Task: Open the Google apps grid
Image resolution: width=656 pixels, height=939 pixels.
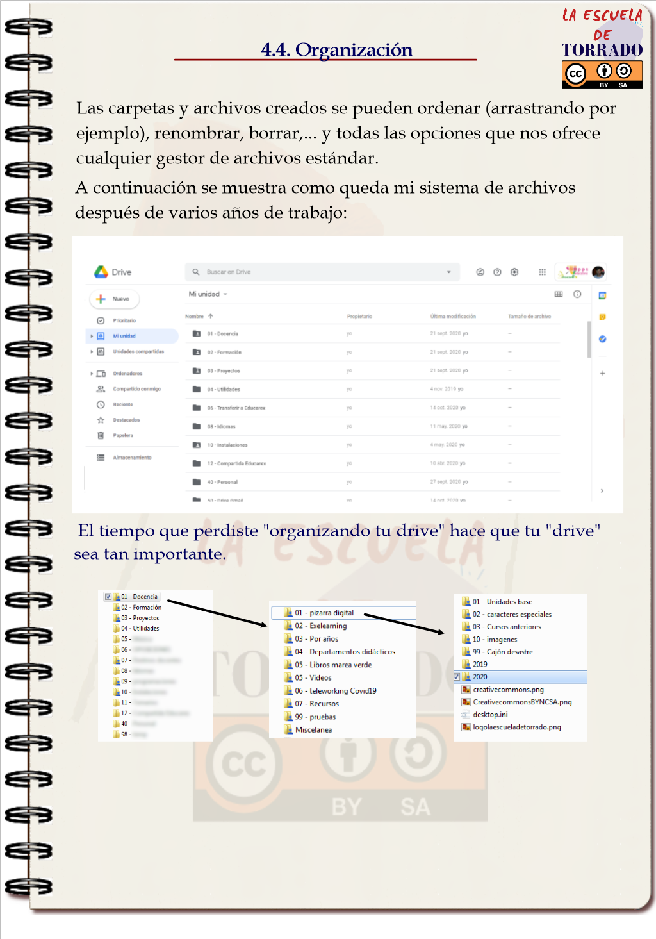Action: 542,272
